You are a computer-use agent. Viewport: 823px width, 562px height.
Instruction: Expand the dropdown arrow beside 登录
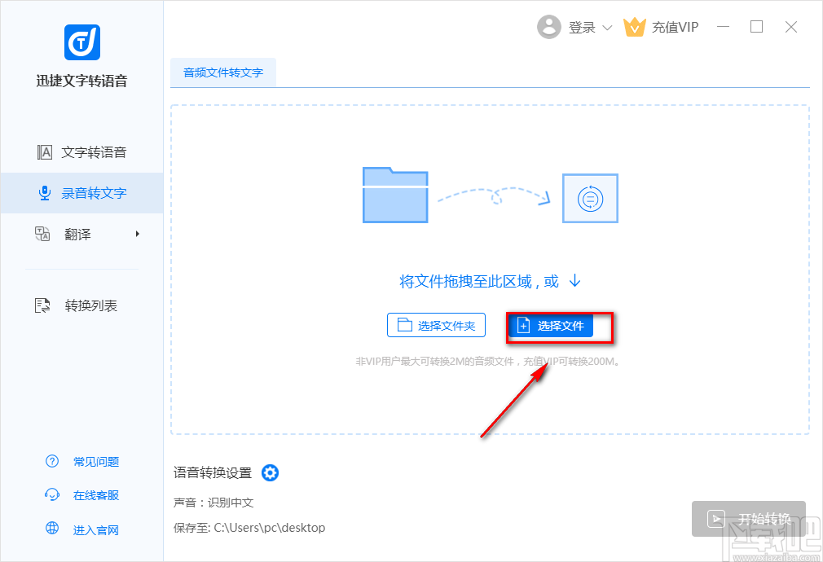[x=607, y=27]
